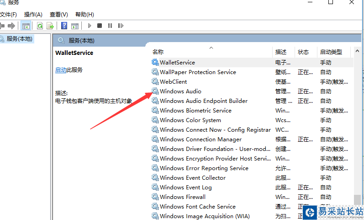Viewport: 364px width, 220px height.
Task: Click 手动 startup type of WalletService
Action: 326,63
